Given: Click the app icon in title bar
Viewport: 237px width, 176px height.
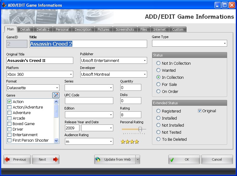Looking at the screenshot, I should 4,5.
